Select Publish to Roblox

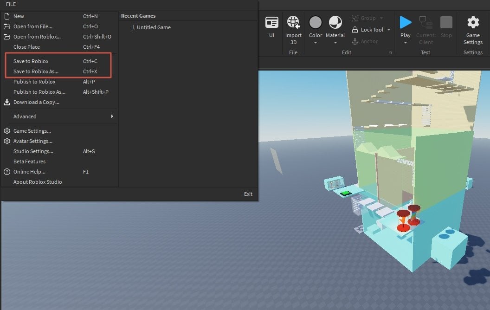59,82
